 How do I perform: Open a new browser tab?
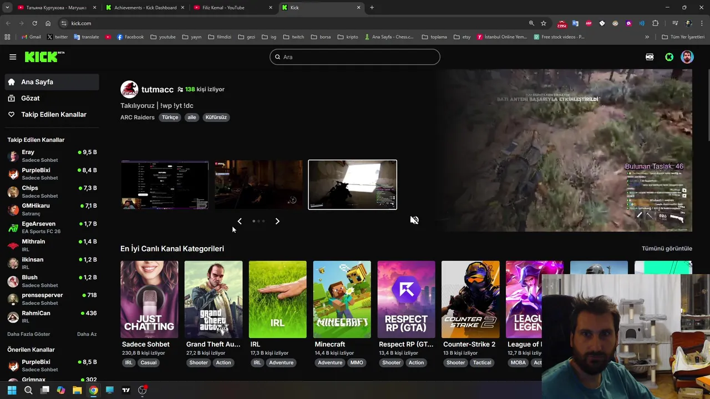372,8
